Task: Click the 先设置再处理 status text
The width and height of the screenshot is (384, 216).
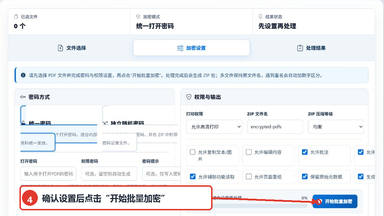Action: point(277,26)
